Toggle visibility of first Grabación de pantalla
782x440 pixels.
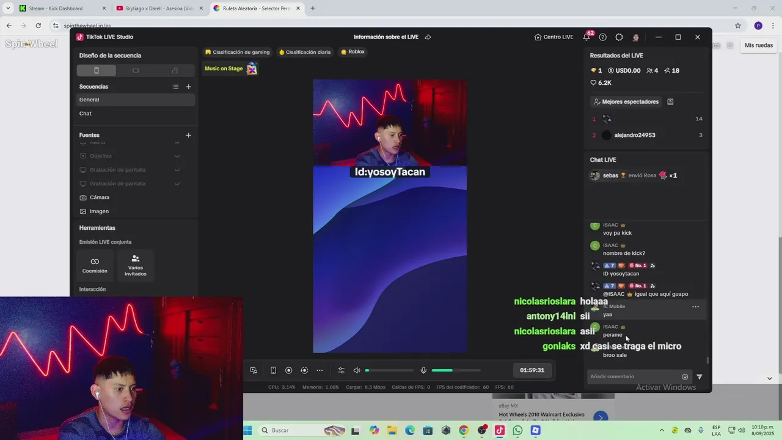(x=177, y=170)
